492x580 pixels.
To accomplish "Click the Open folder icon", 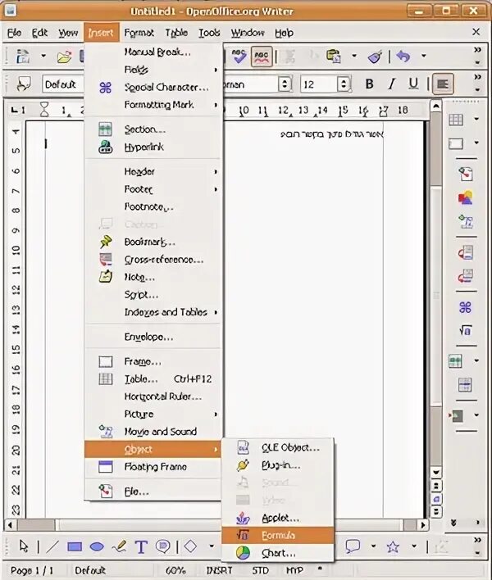I will 65,57.
